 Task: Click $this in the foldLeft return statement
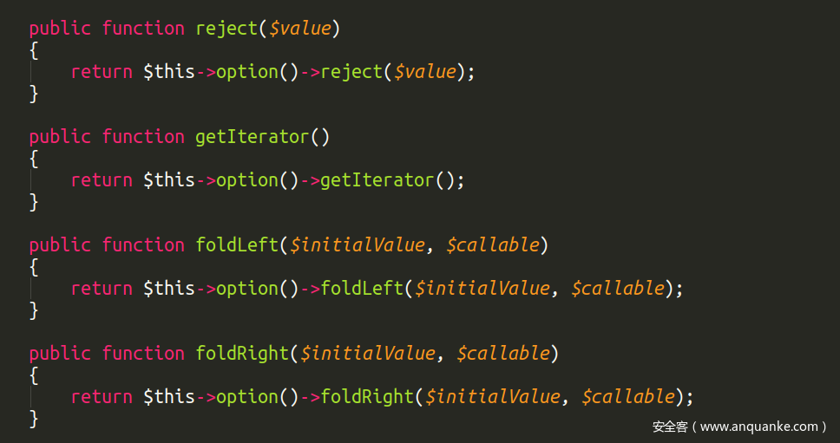tap(168, 289)
